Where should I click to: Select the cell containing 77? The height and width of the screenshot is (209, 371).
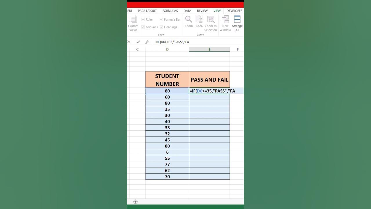167,164
